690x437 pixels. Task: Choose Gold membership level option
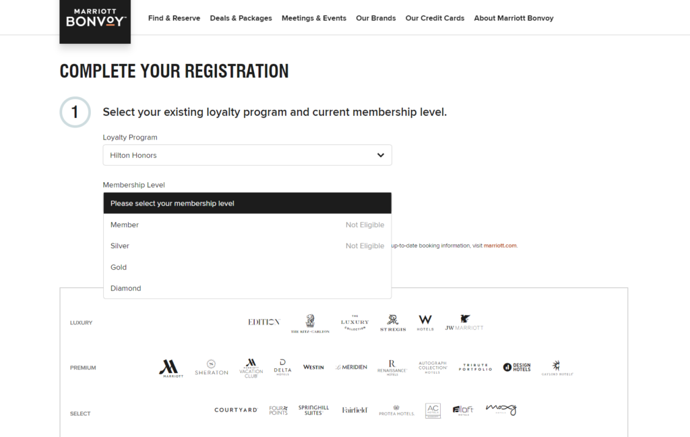pyautogui.click(x=119, y=267)
